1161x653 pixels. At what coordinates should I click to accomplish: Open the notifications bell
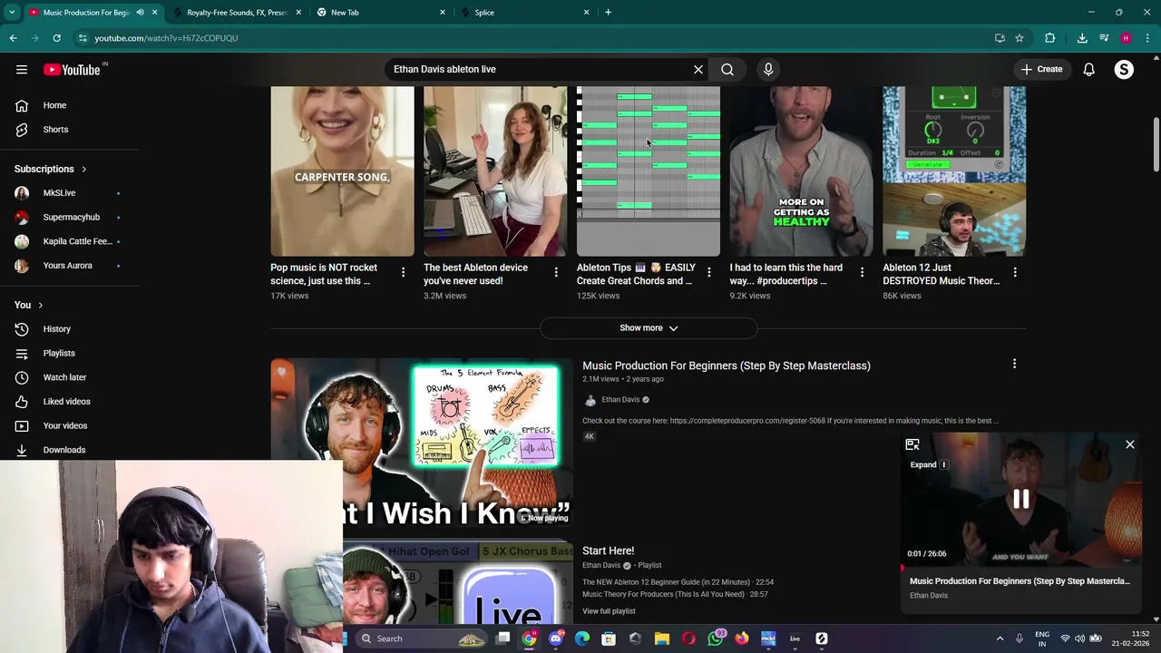click(1088, 70)
